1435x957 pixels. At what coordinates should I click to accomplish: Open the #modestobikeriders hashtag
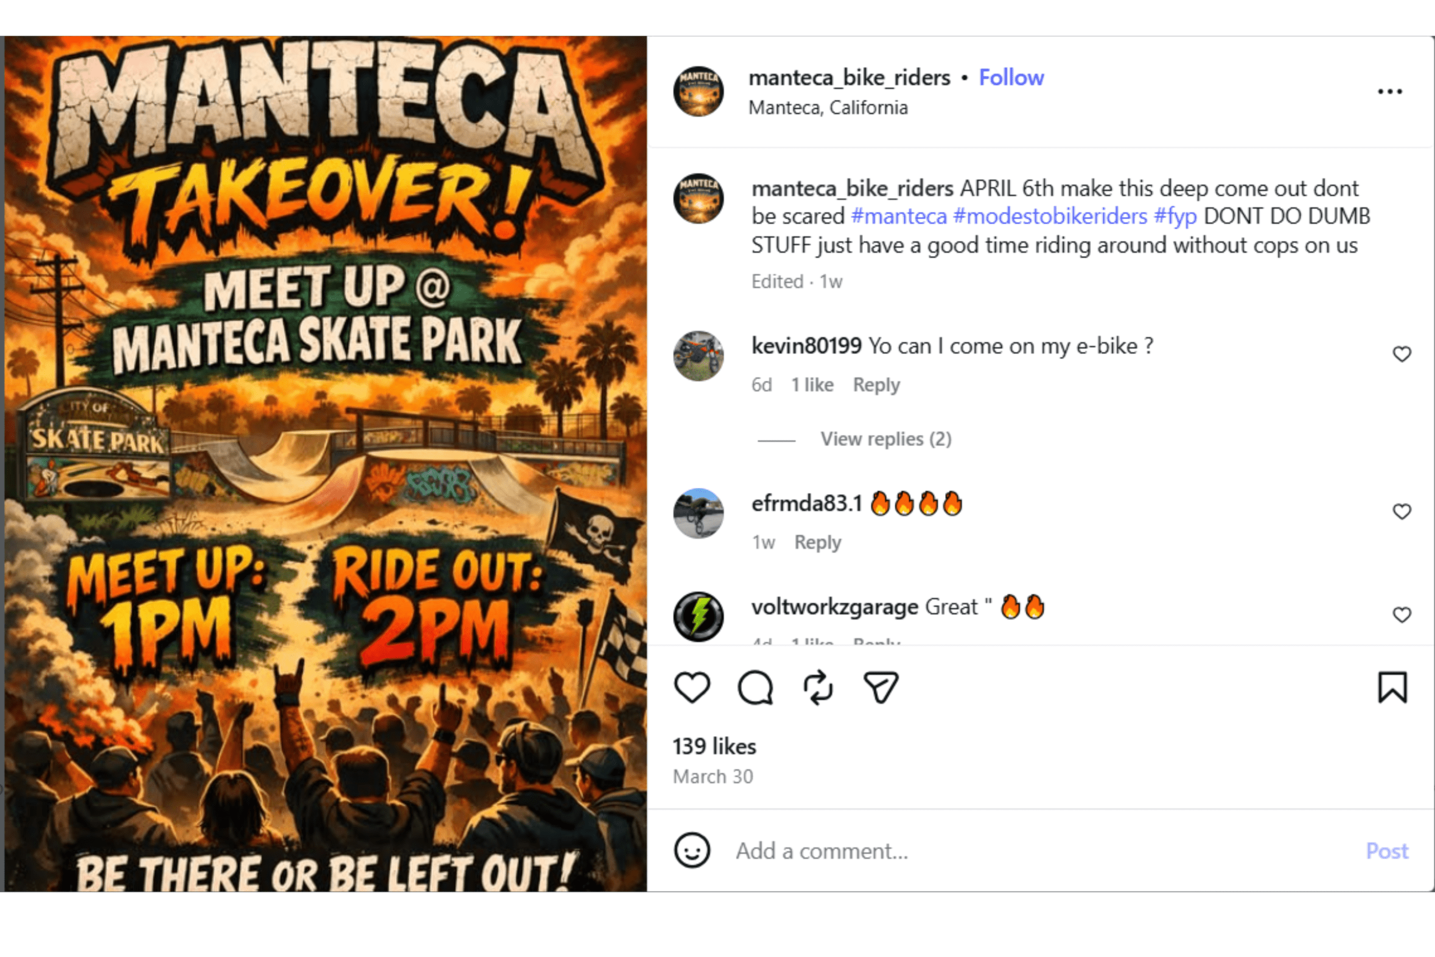(1050, 216)
